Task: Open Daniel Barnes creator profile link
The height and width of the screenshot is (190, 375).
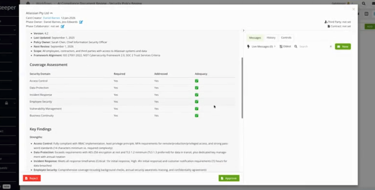Action: coord(51,18)
